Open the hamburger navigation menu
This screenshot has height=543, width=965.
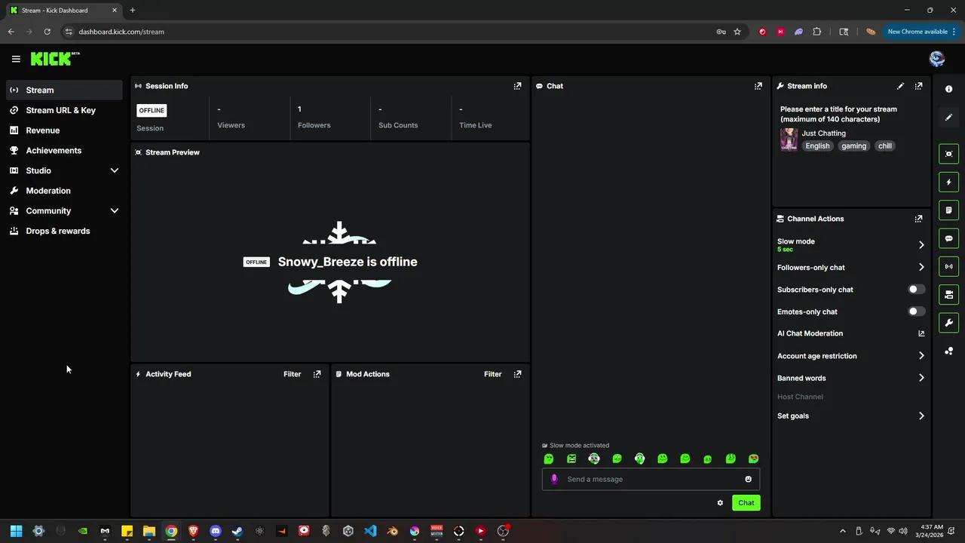tap(16, 59)
